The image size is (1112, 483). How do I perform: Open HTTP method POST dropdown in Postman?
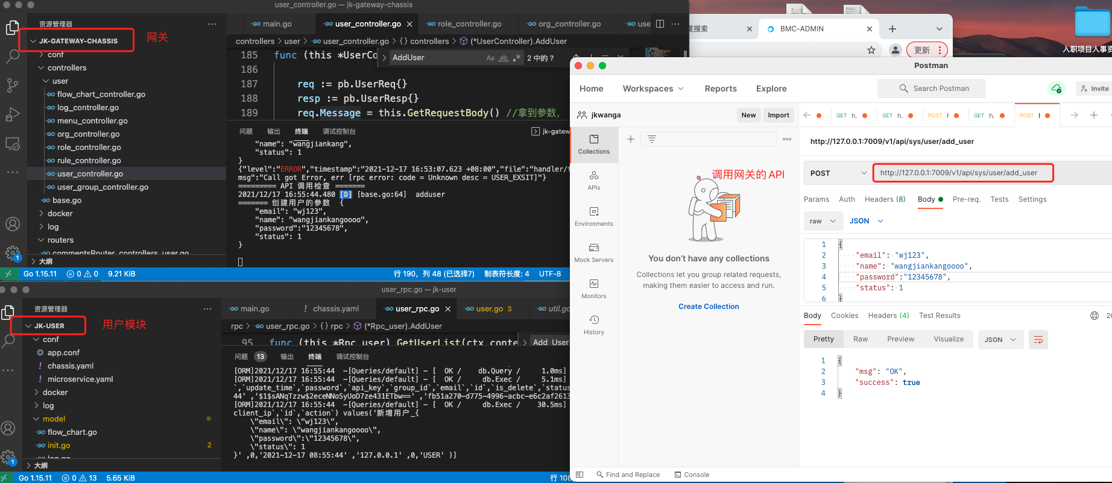[x=838, y=173]
